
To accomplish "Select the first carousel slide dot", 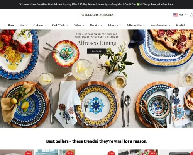I will point(87,124).
